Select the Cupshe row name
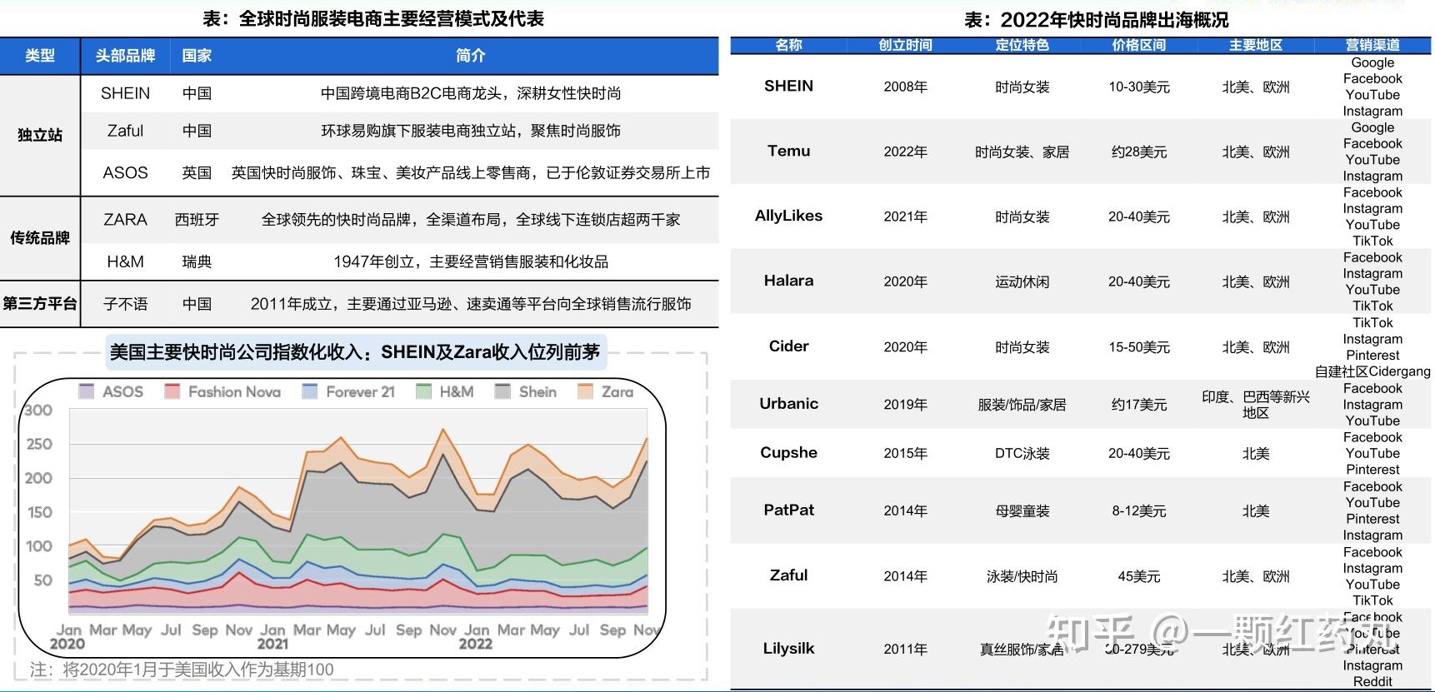Viewport: 1435px width, 692px height. click(x=788, y=452)
